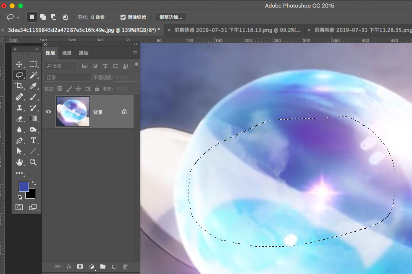
Task: Toggle Quick Mask mode
Action: pos(19,207)
